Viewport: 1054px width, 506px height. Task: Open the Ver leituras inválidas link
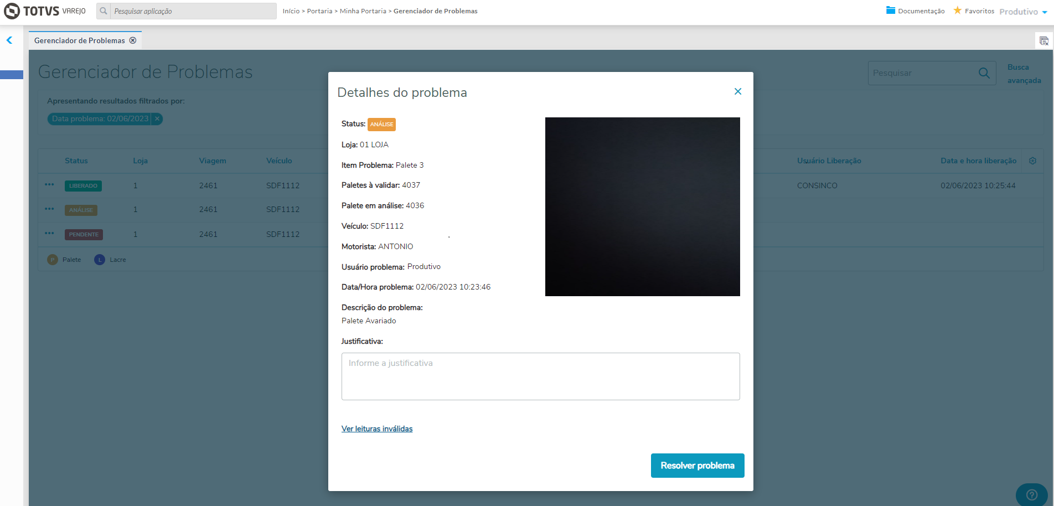tap(377, 429)
